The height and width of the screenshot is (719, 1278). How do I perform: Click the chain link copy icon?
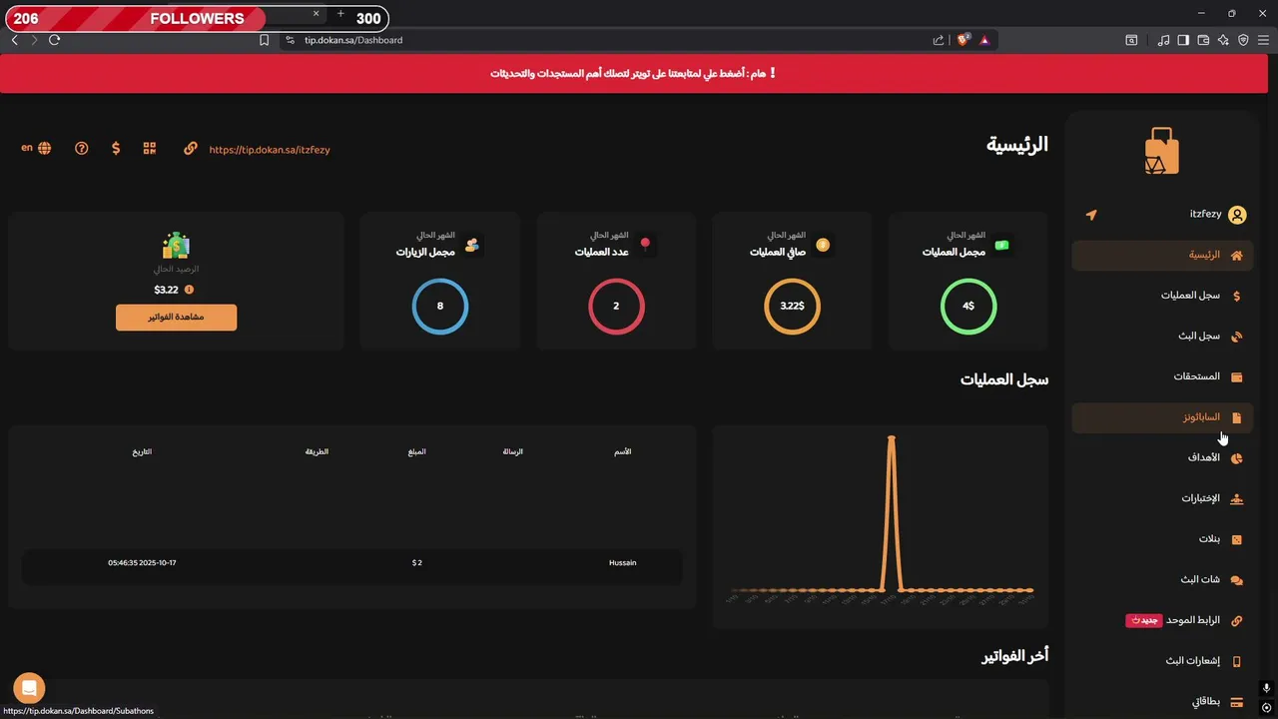click(191, 148)
